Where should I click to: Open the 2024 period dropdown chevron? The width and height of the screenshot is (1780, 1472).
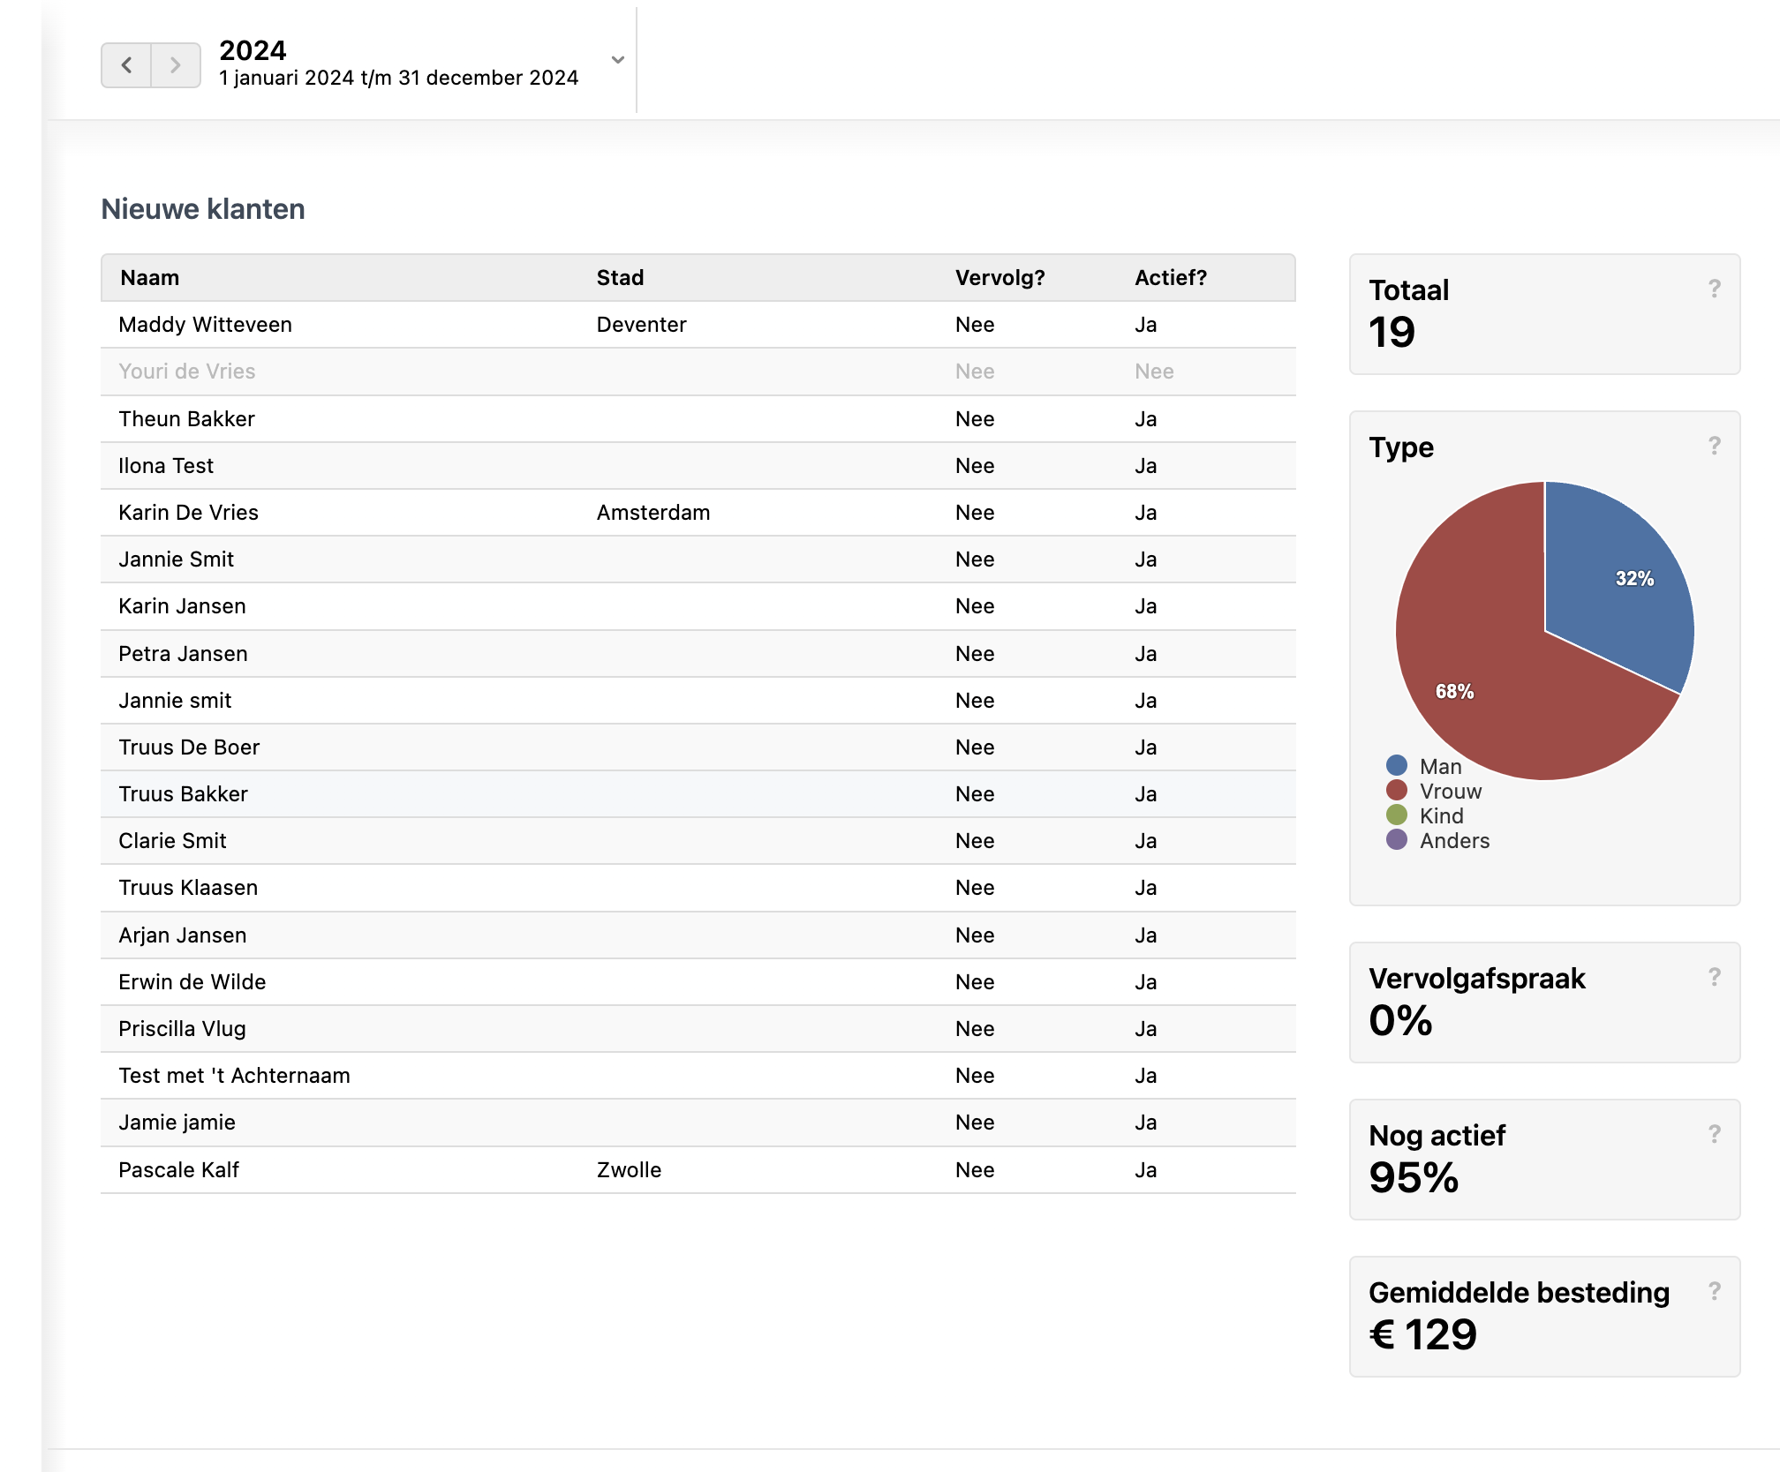618,60
